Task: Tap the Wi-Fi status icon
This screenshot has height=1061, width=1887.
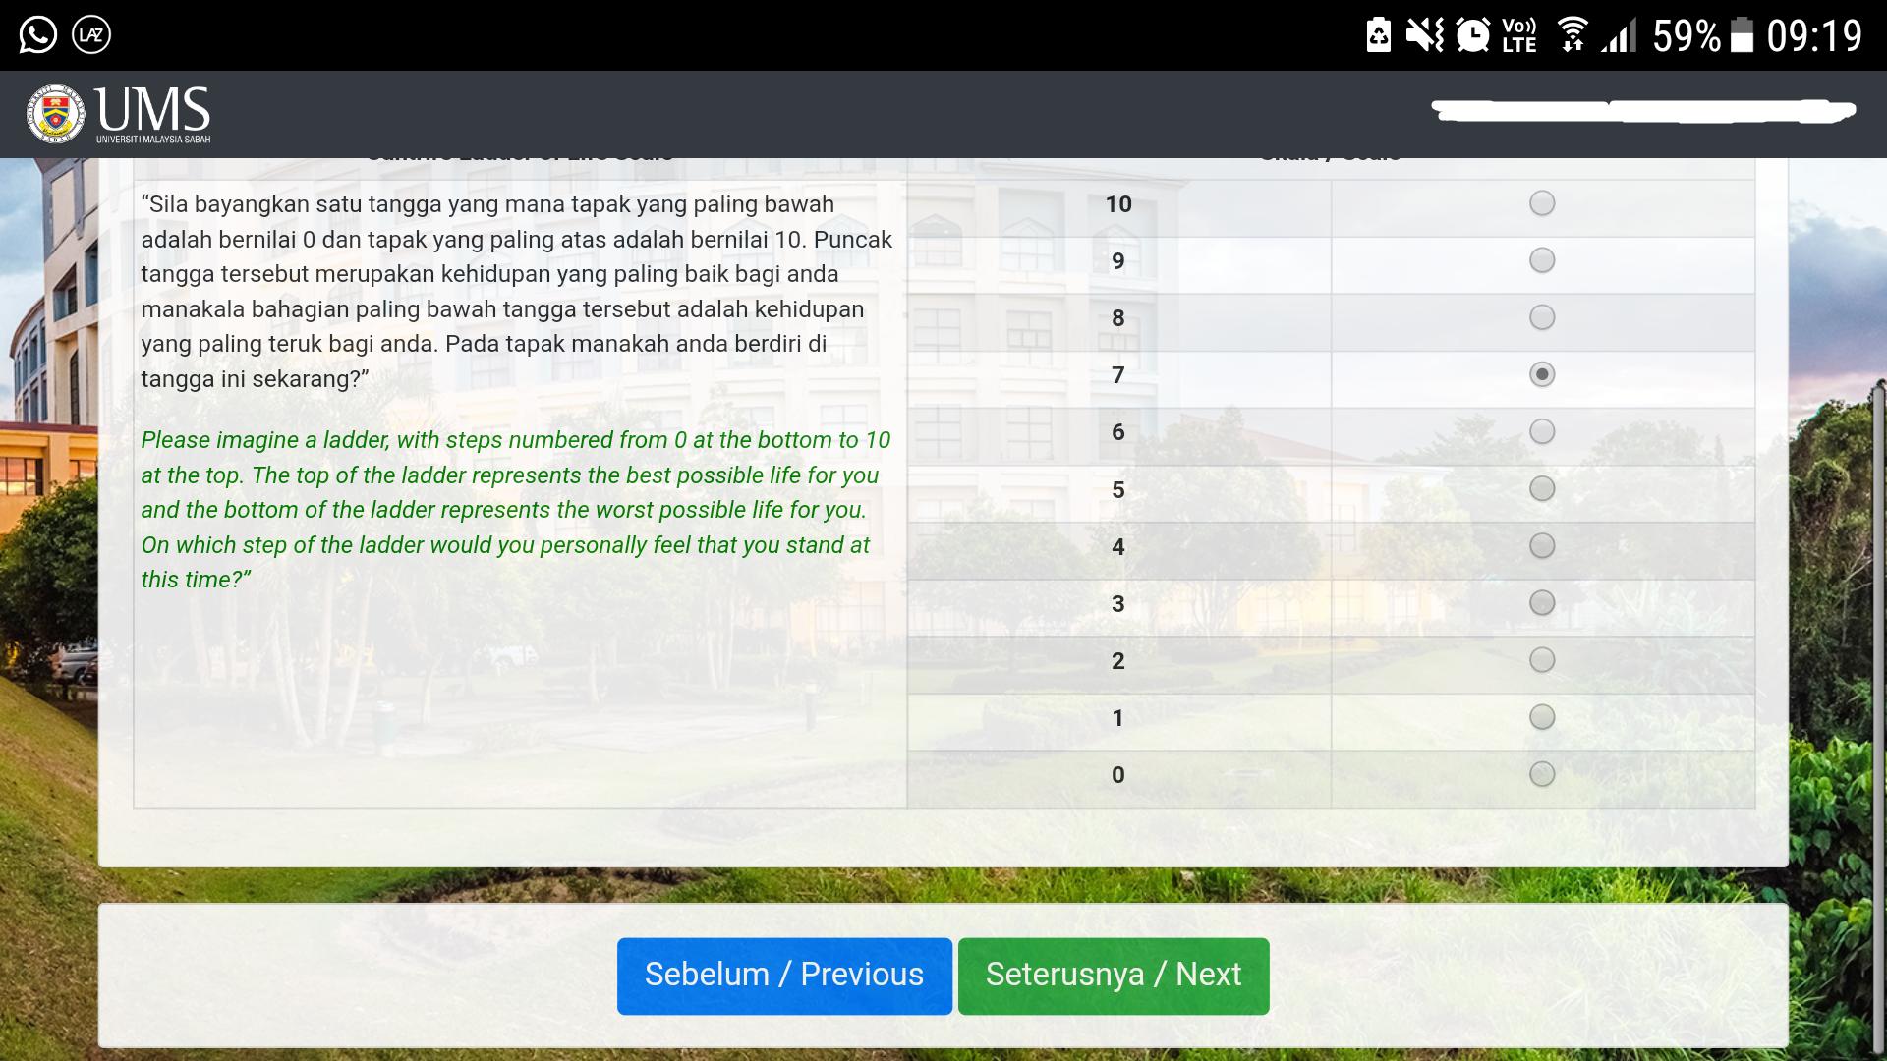Action: [x=1572, y=35]
